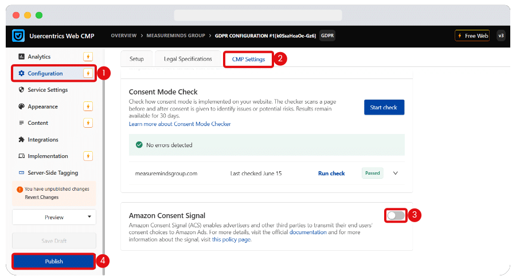Click the orange unpublished changes warning icon

point(19,190)
